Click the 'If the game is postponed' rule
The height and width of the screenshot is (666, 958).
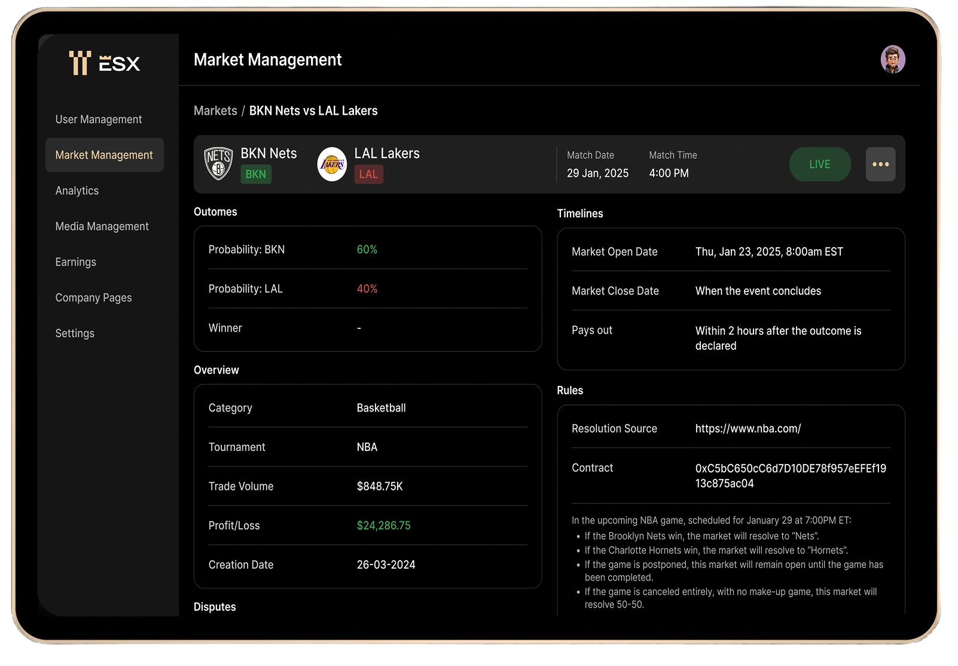[x=734, y=571]
